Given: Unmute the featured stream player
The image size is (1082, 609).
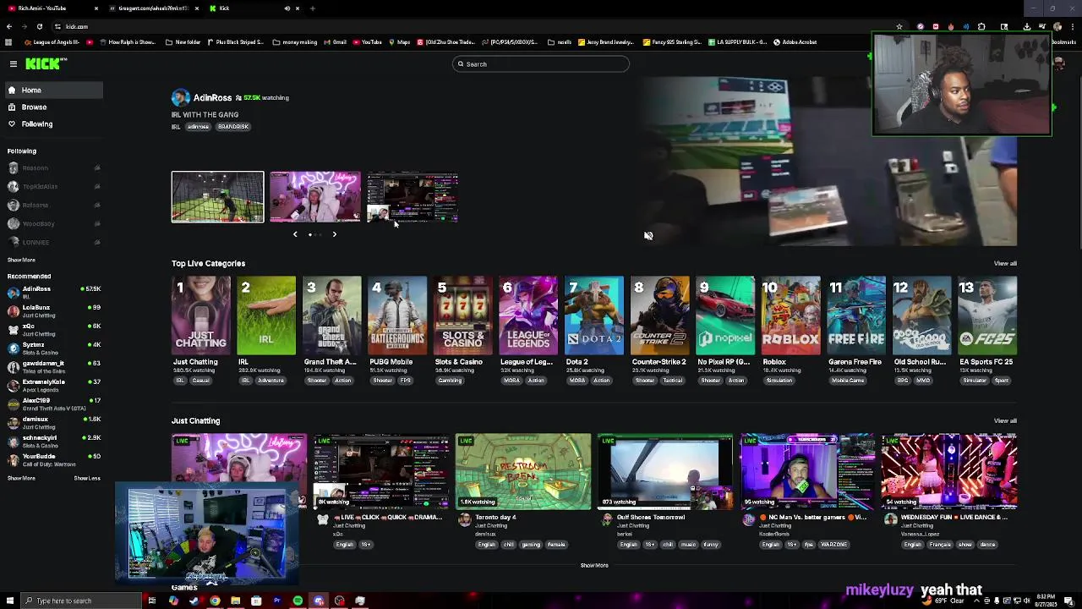Looking at the screenshot, I should 648,236.
